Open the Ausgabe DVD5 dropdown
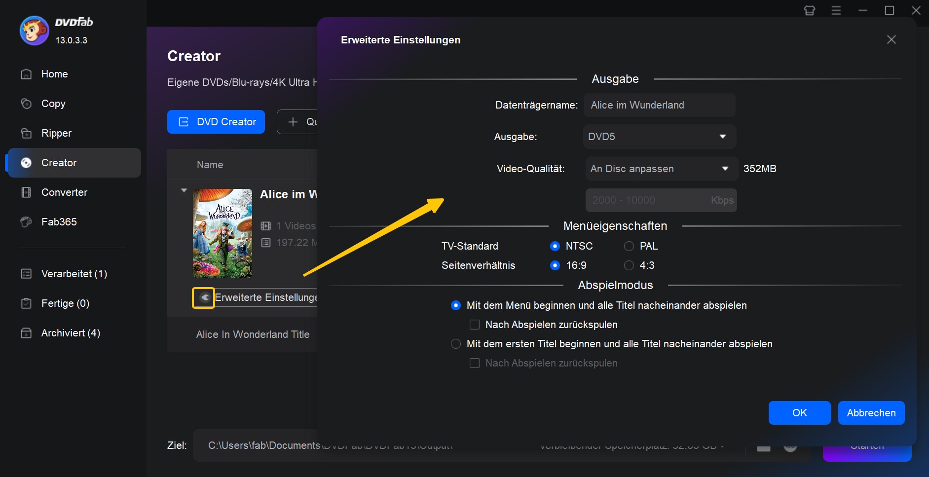The width and height of the screenshot is (929, 477). pos(659,137)
